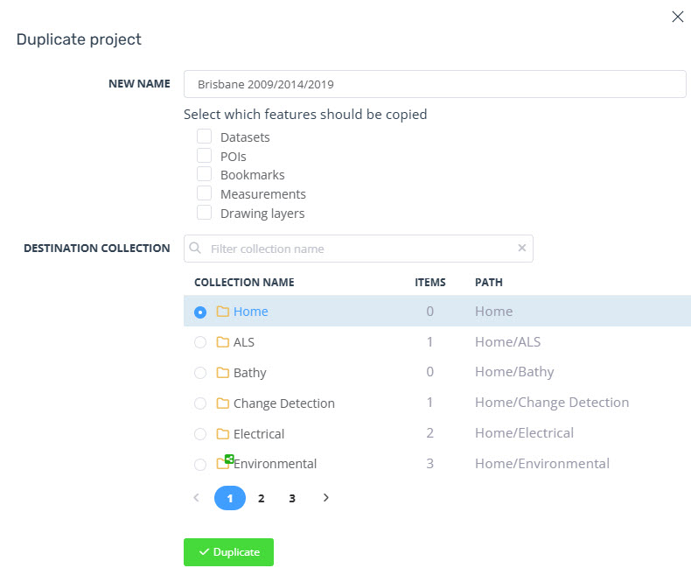Enable the Drawing layers checkbox
Viewport: 691px width, 582px height.
tap(204, 213)
